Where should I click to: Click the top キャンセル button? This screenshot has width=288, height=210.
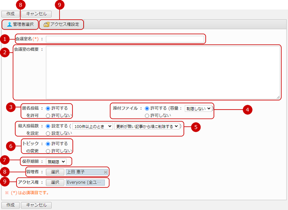36,14
